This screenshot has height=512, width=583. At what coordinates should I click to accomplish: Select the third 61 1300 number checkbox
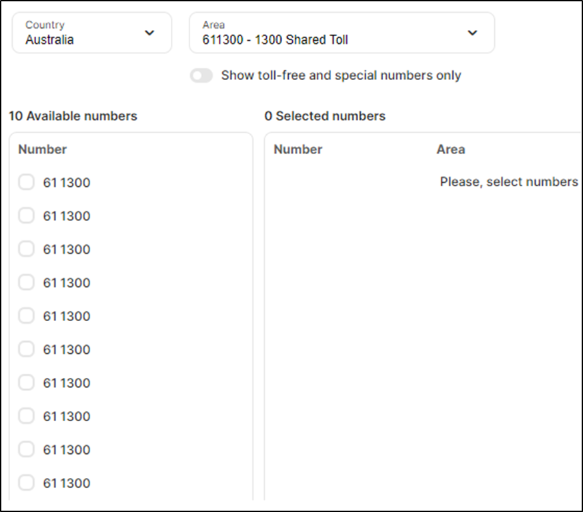pyautogui.click(x=26, y=249)
